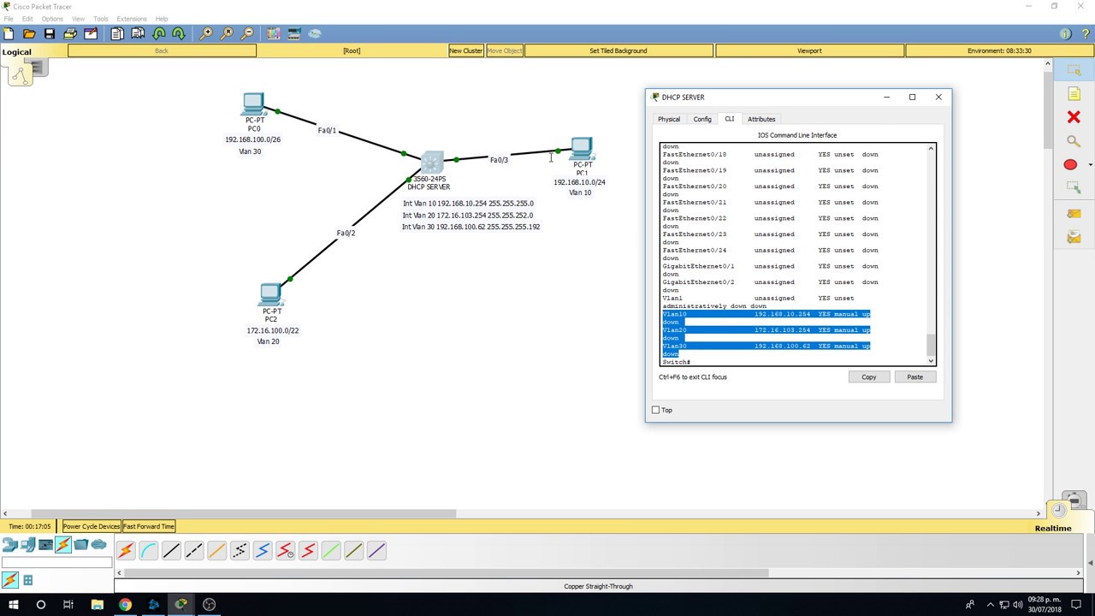Screen dimensions: 1095x616
Task: Click the Paste button in CLI
Action: [914, 376]
